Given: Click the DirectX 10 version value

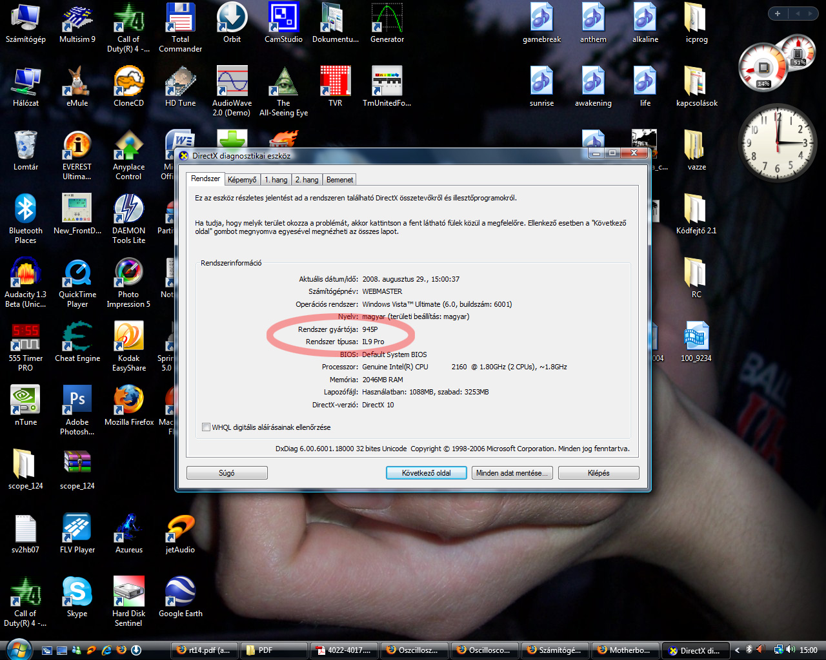Looking at the screenshot, I should [x=378, y=405].
